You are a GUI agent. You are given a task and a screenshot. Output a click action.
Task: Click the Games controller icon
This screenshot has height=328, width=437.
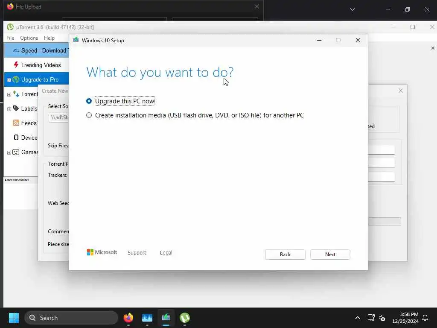coord(16,152)
